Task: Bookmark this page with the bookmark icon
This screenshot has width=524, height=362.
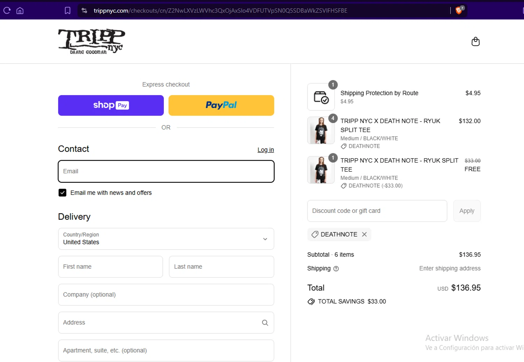Action: point(67,10)
